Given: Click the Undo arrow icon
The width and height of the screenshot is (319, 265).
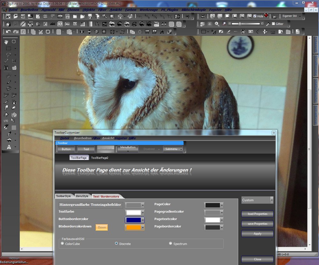Looking at the screenshot, I should (x=8, y=32).
